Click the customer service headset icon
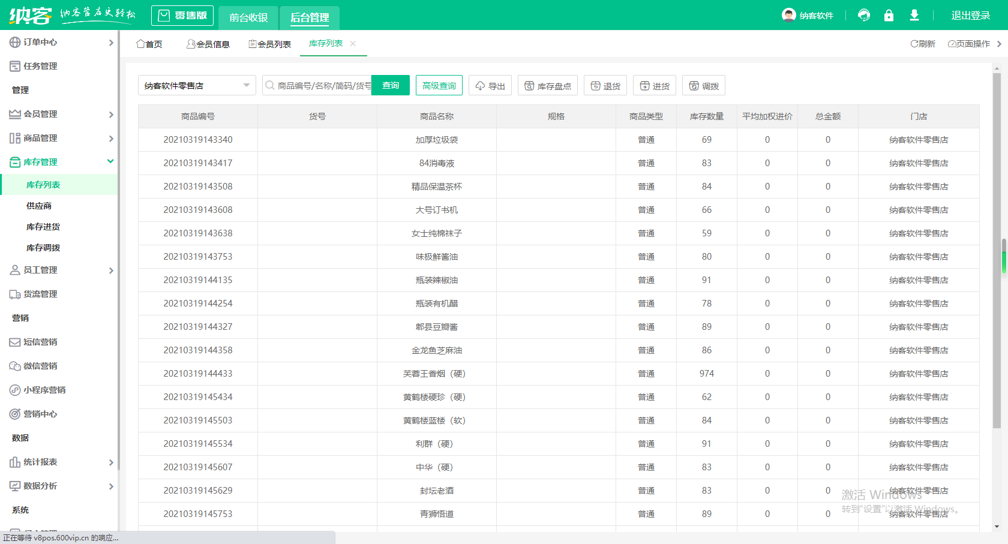The image size is (1008, 544). [864, 15]
